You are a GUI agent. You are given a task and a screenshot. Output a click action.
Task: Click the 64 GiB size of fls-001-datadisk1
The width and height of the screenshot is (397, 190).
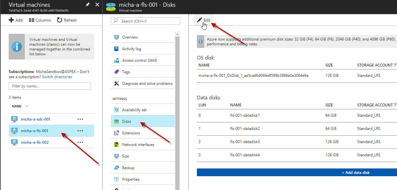331,115
